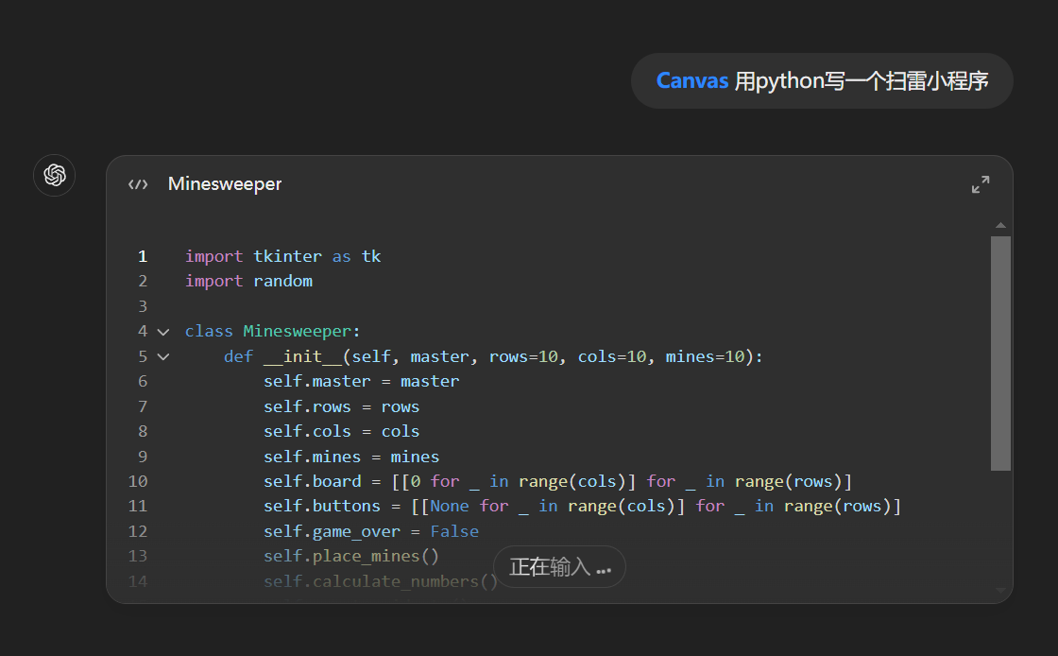This screenshot has width=1058, height=656.
Task: Click the 'import random' code line
Action: coord(249,282)
